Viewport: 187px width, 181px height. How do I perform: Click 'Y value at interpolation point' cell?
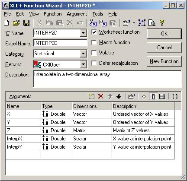click(x=143, y=147)
